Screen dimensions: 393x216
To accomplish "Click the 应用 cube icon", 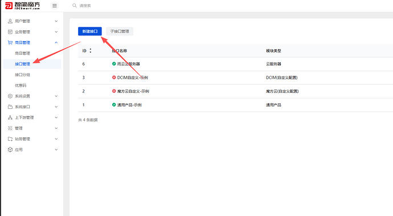I will click(10, 149).
